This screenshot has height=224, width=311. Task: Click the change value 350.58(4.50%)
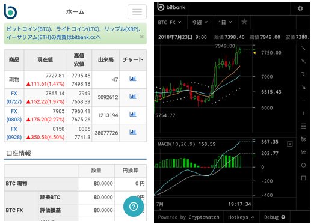click(46, 138)
